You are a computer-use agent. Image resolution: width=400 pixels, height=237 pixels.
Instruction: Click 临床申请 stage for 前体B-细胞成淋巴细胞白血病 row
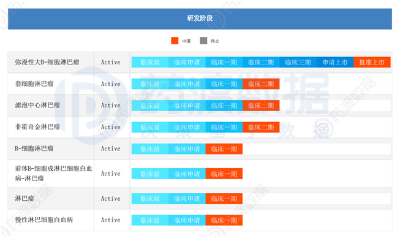[187, 174]
